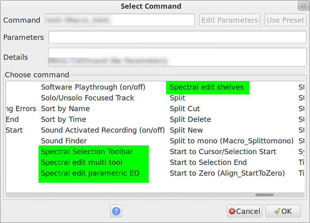Select Solo/Unsolo Focused Track
The height and width of the screenshot is (223, 310).
tap(87, 98)
